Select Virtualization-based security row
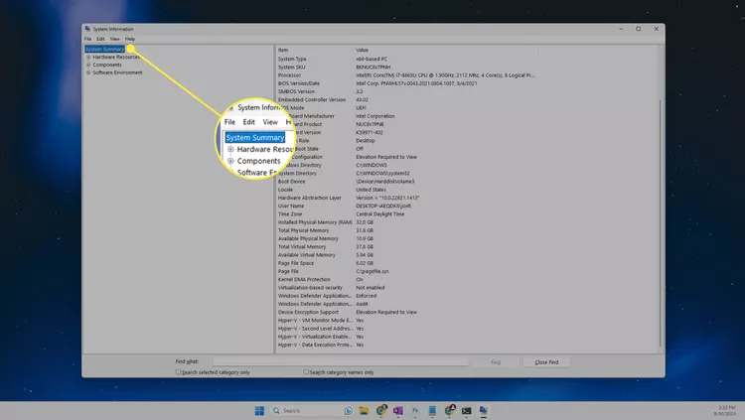 click(x=468, y=287)
